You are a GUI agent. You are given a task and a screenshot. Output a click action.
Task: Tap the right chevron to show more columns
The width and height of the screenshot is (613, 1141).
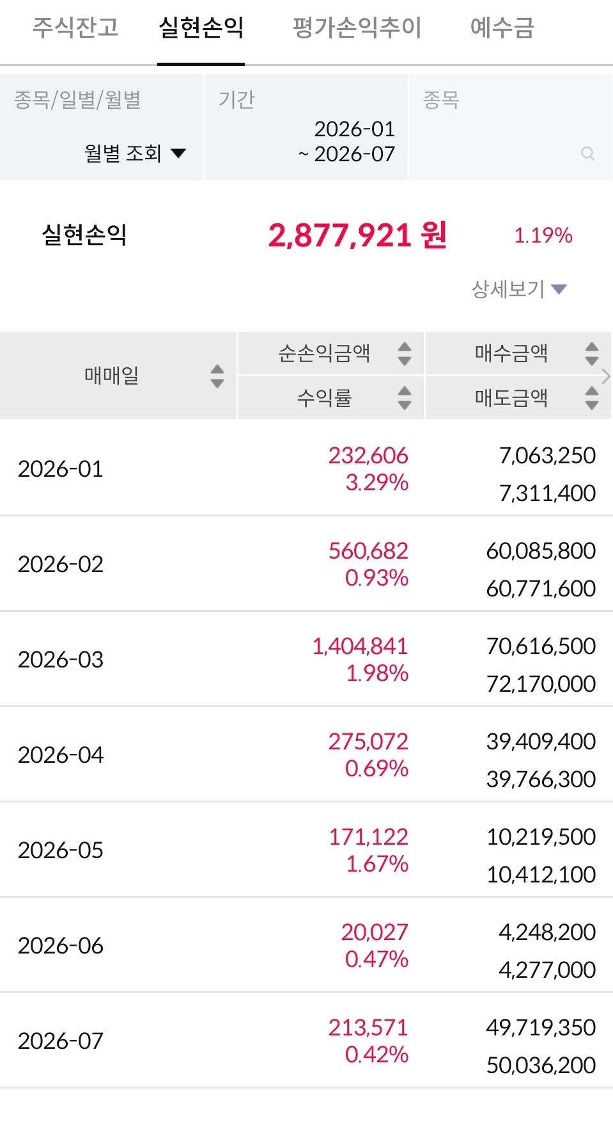[x=607, y=376]
